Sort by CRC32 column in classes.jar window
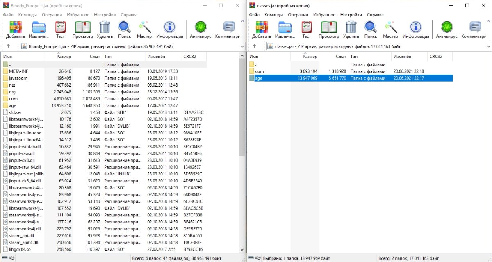The height and width of the screenshot is (262, 492). pyautogui.click(x=440, y=57)
